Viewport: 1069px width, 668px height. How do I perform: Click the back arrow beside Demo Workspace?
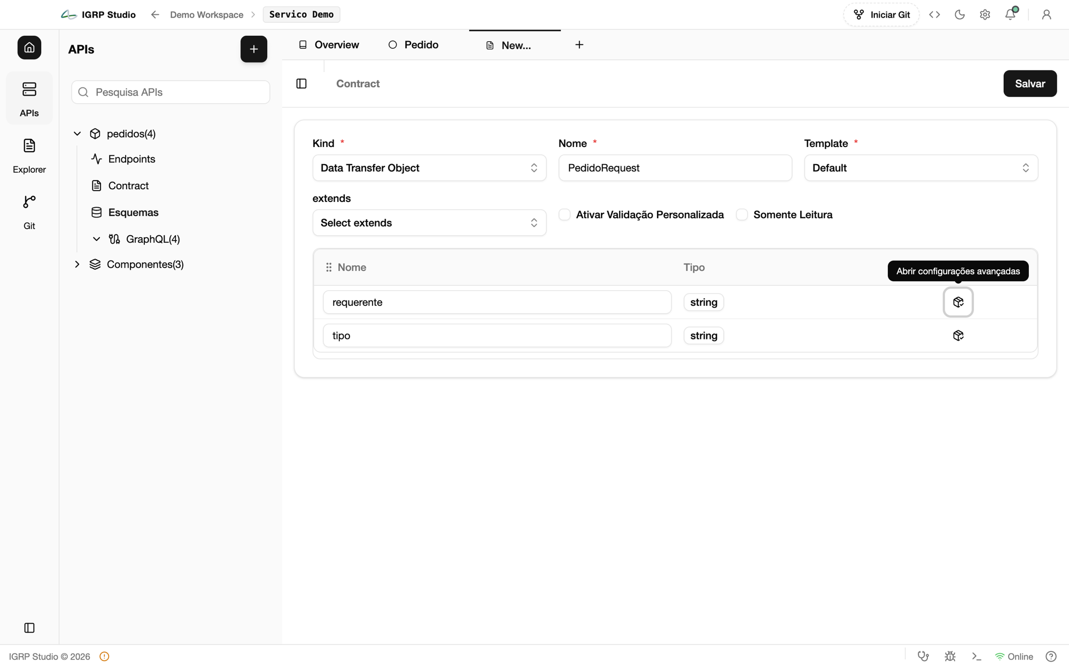(x=155, y=14)
